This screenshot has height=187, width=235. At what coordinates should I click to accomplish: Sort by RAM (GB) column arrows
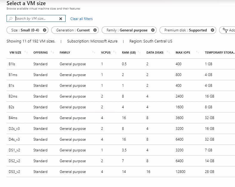139,52
